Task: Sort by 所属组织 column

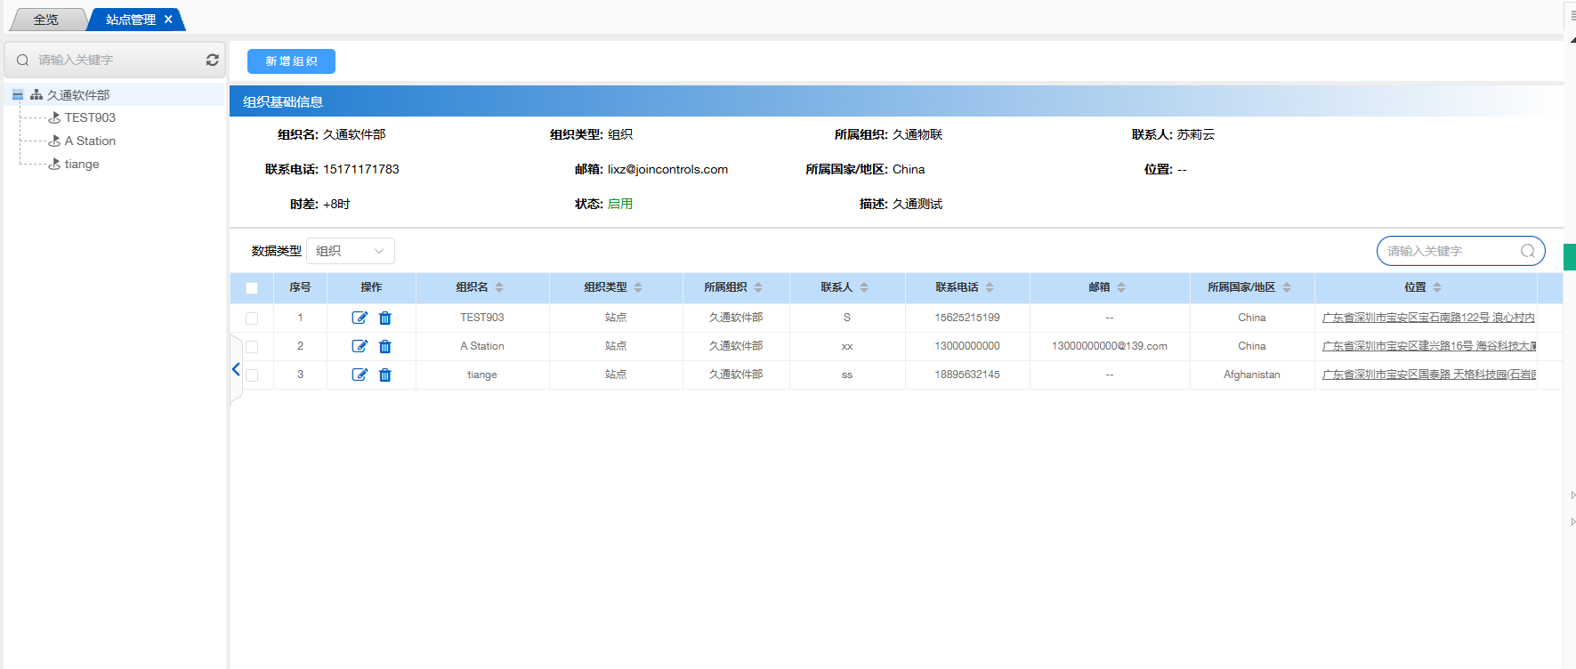Action: 758,287
